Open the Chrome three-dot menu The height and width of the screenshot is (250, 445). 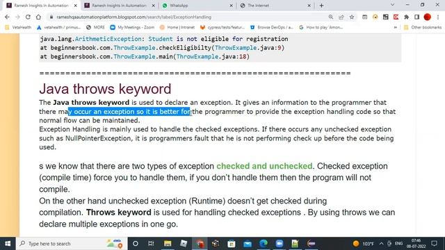coord(438,17)
